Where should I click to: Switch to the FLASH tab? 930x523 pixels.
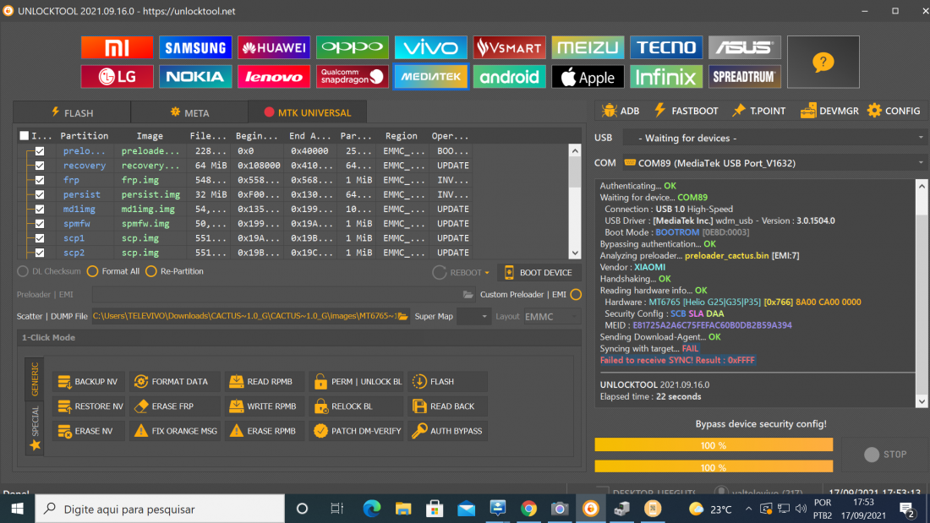(x=72, y=112)
